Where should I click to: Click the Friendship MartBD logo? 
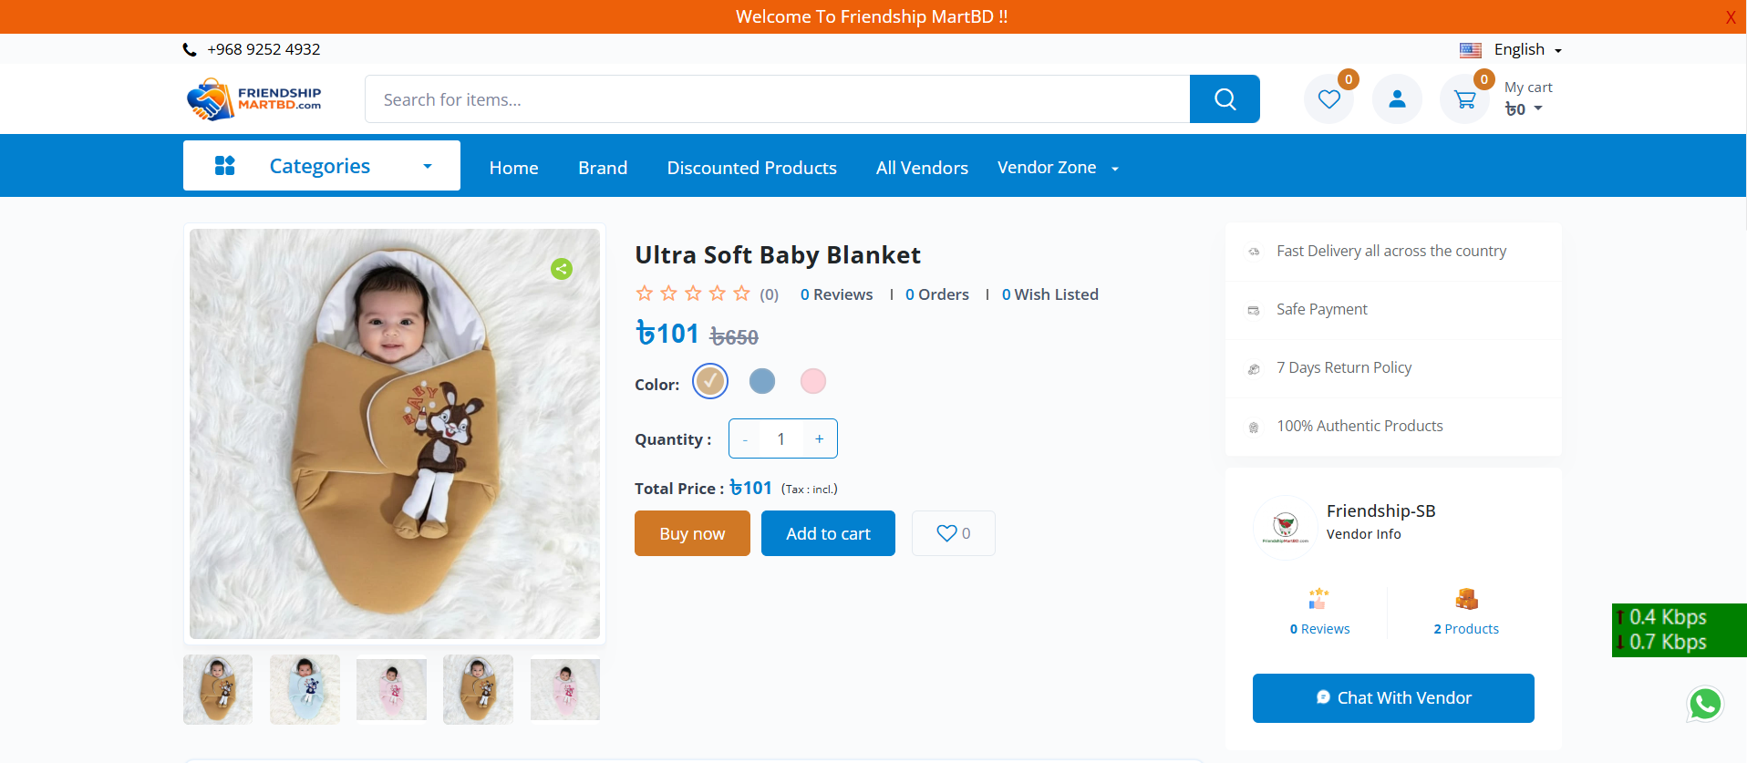(x=254, y=99)
